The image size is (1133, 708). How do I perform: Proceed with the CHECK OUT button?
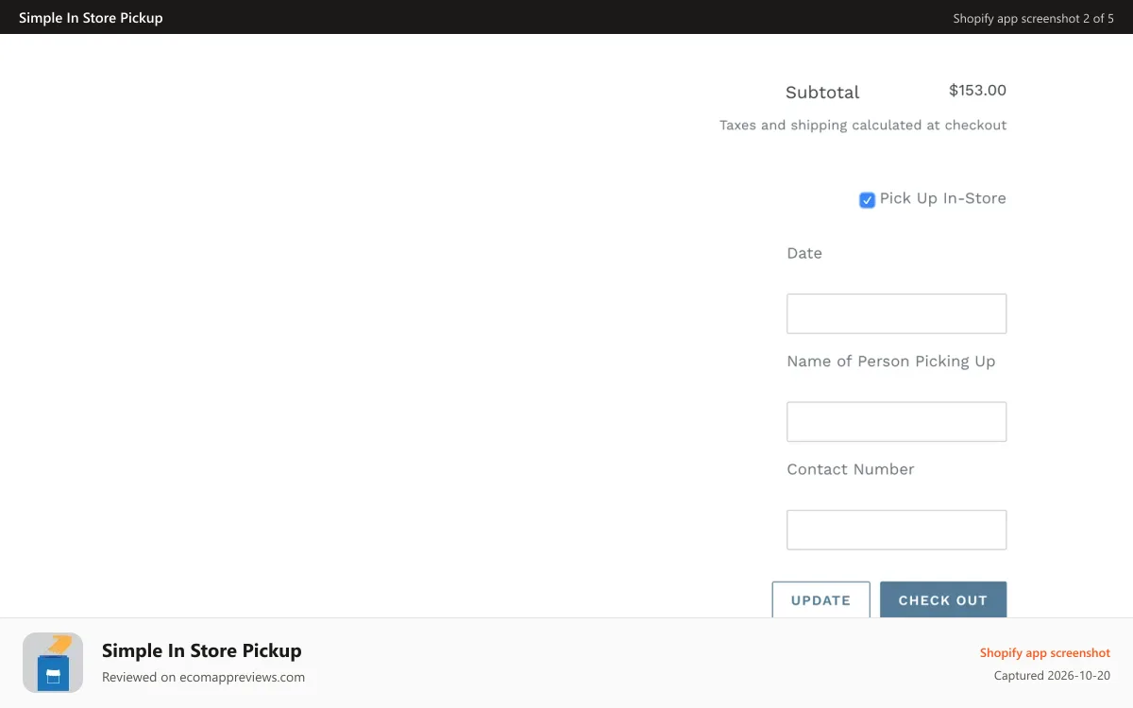[943, 600]
